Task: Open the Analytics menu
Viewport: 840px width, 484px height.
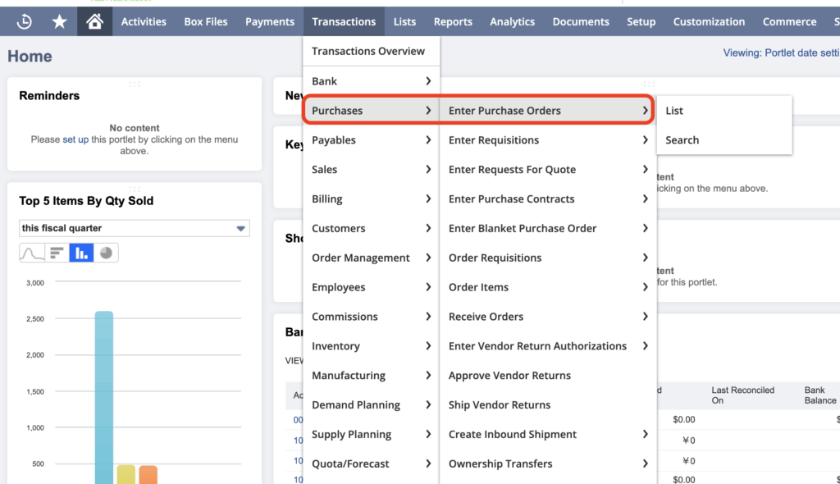Action: (x=512, y=21)
